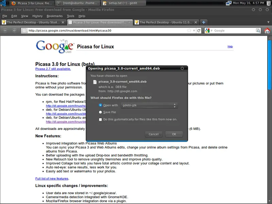The width and height of the screenshot is (272, 204).
Task: Close the first Perfect Desktop Ubuntu Studio tab
Action: pos(63,22)
